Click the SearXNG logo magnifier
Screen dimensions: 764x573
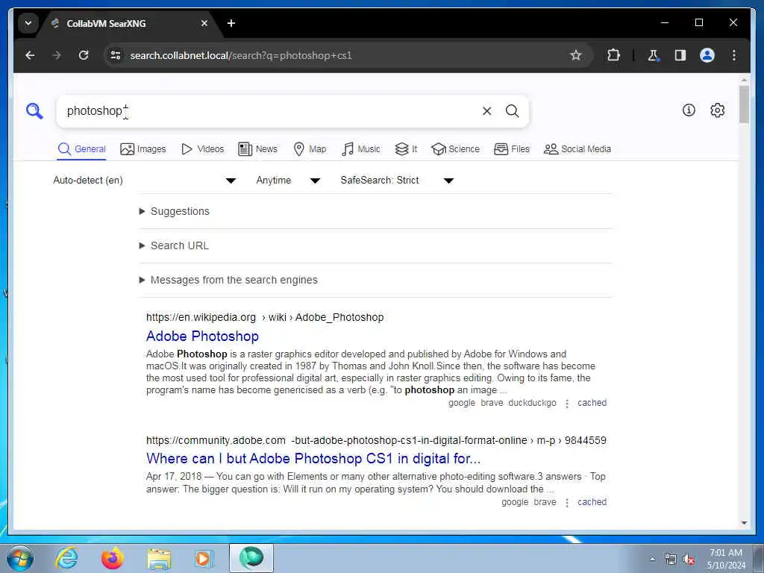click(34, 111)
